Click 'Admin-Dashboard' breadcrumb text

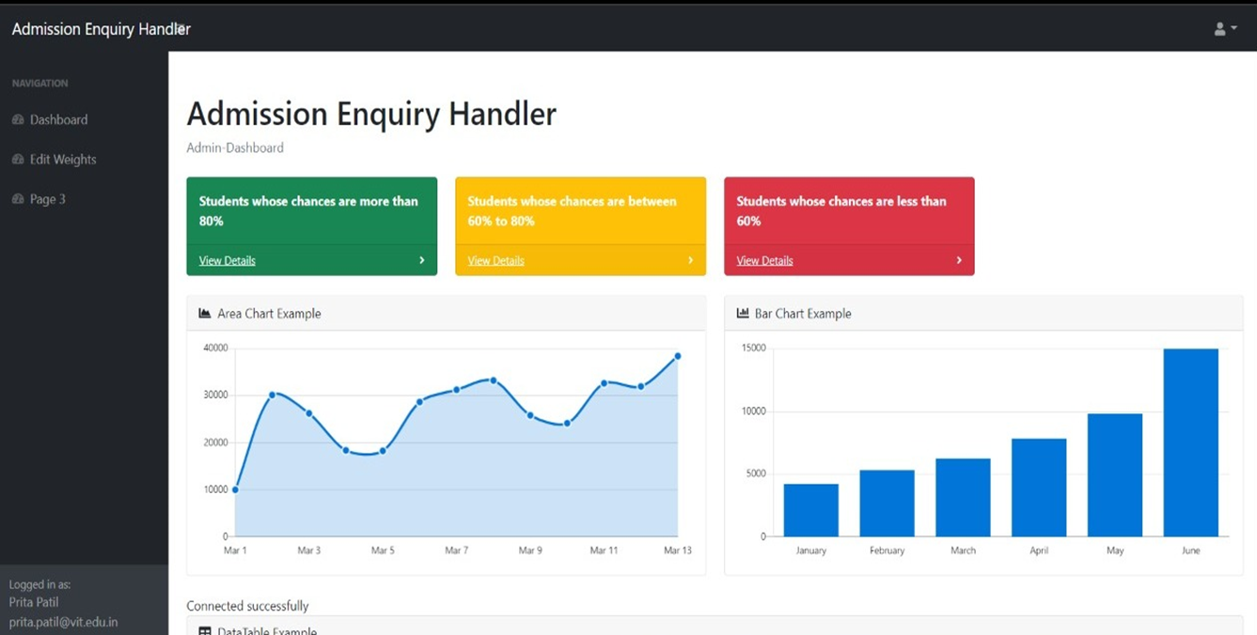(x=235, y=147)
